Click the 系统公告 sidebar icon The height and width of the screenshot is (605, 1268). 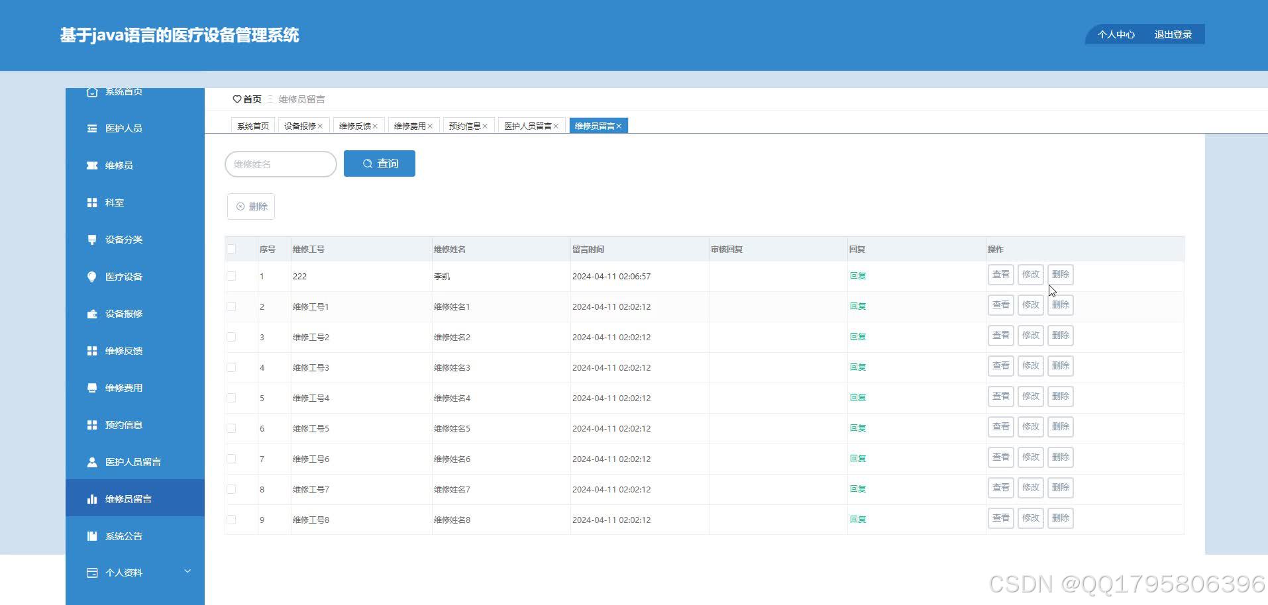(x=92, y=536)
